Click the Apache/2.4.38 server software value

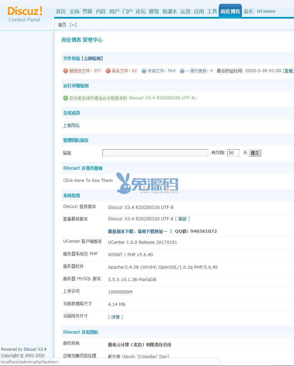(x=163, y=267)
